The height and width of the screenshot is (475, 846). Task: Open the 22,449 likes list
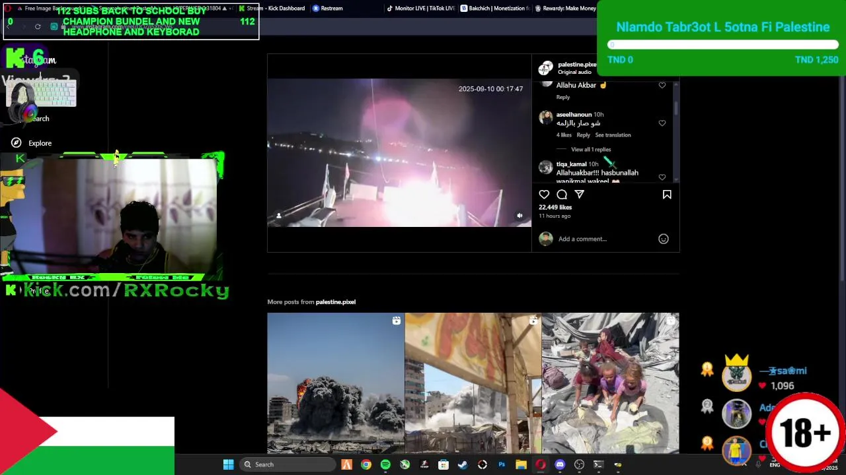[555, 207]
